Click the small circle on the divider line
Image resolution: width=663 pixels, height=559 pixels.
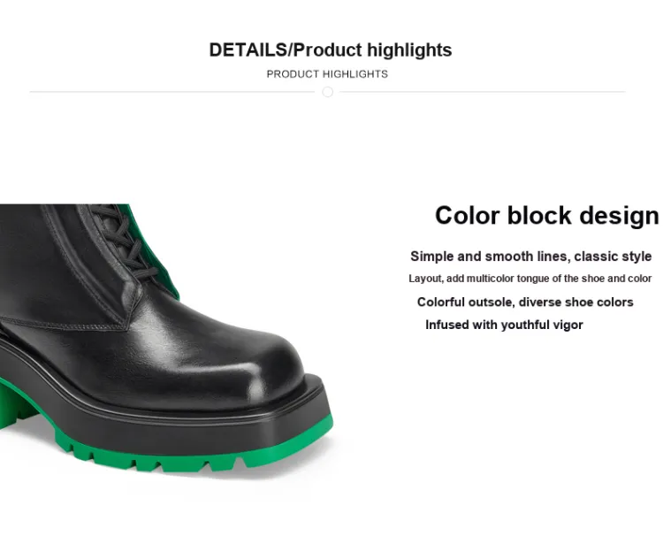pyautogui.click(x=327, y=92)
